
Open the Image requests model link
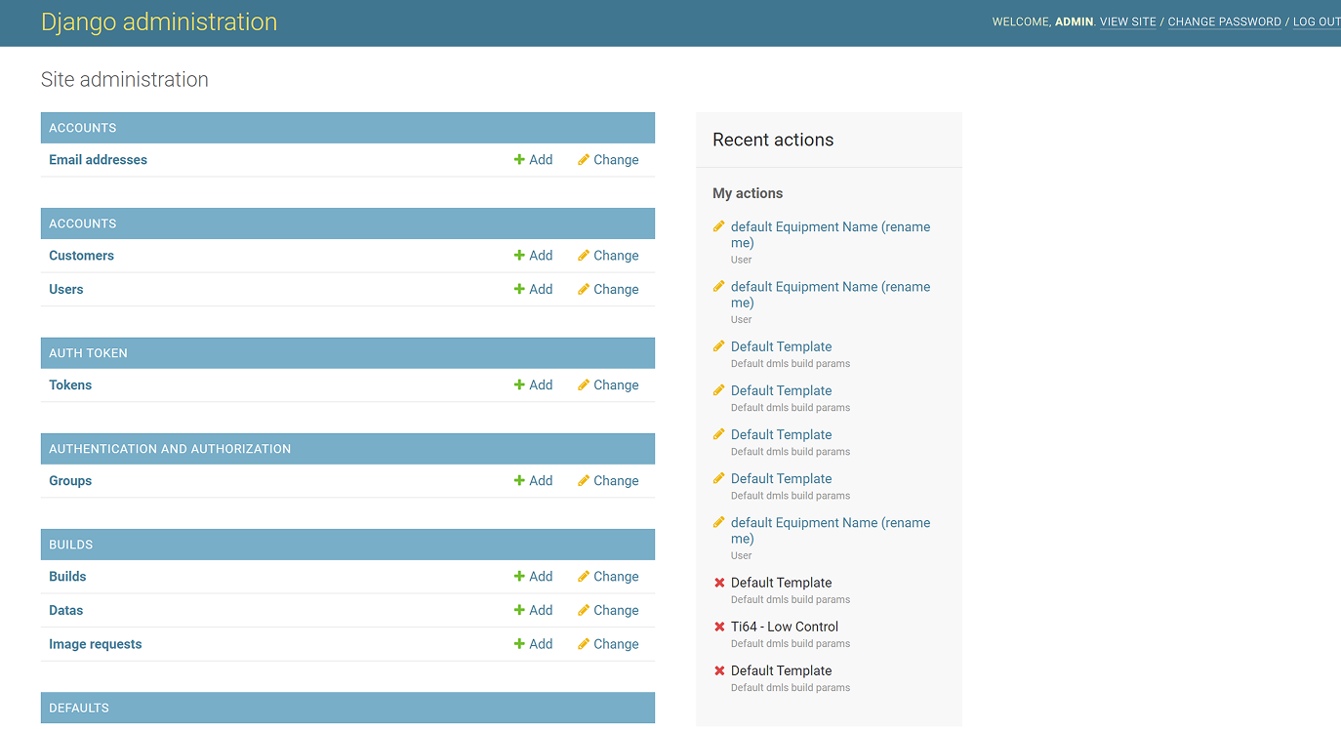point(95,644)
